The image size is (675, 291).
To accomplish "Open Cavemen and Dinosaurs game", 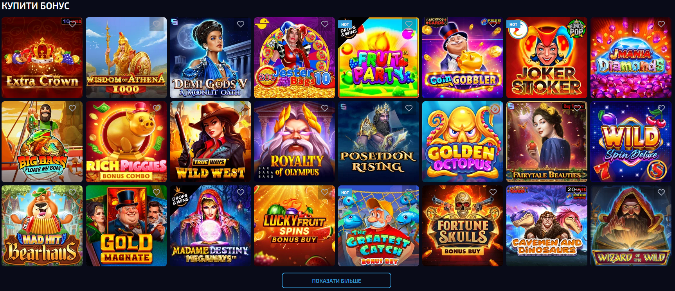I will [x=547, y=226].
